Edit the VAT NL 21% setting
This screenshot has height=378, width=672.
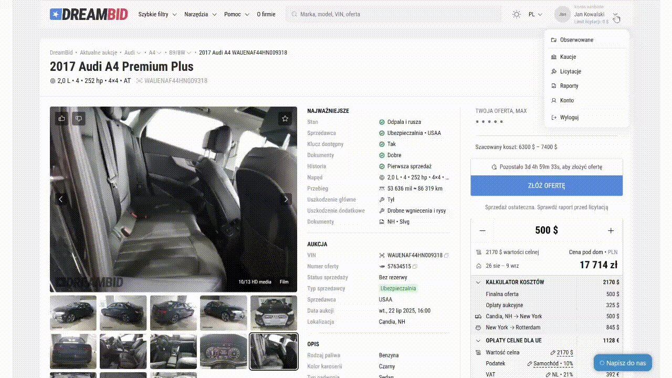click(559, 375)
